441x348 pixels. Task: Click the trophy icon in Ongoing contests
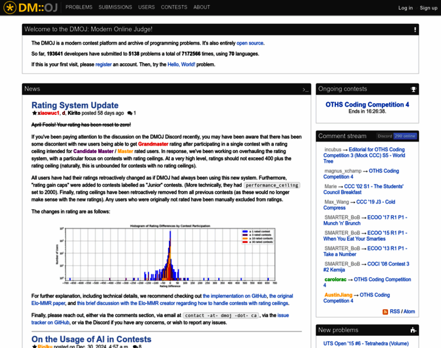[x=413, y=89]
